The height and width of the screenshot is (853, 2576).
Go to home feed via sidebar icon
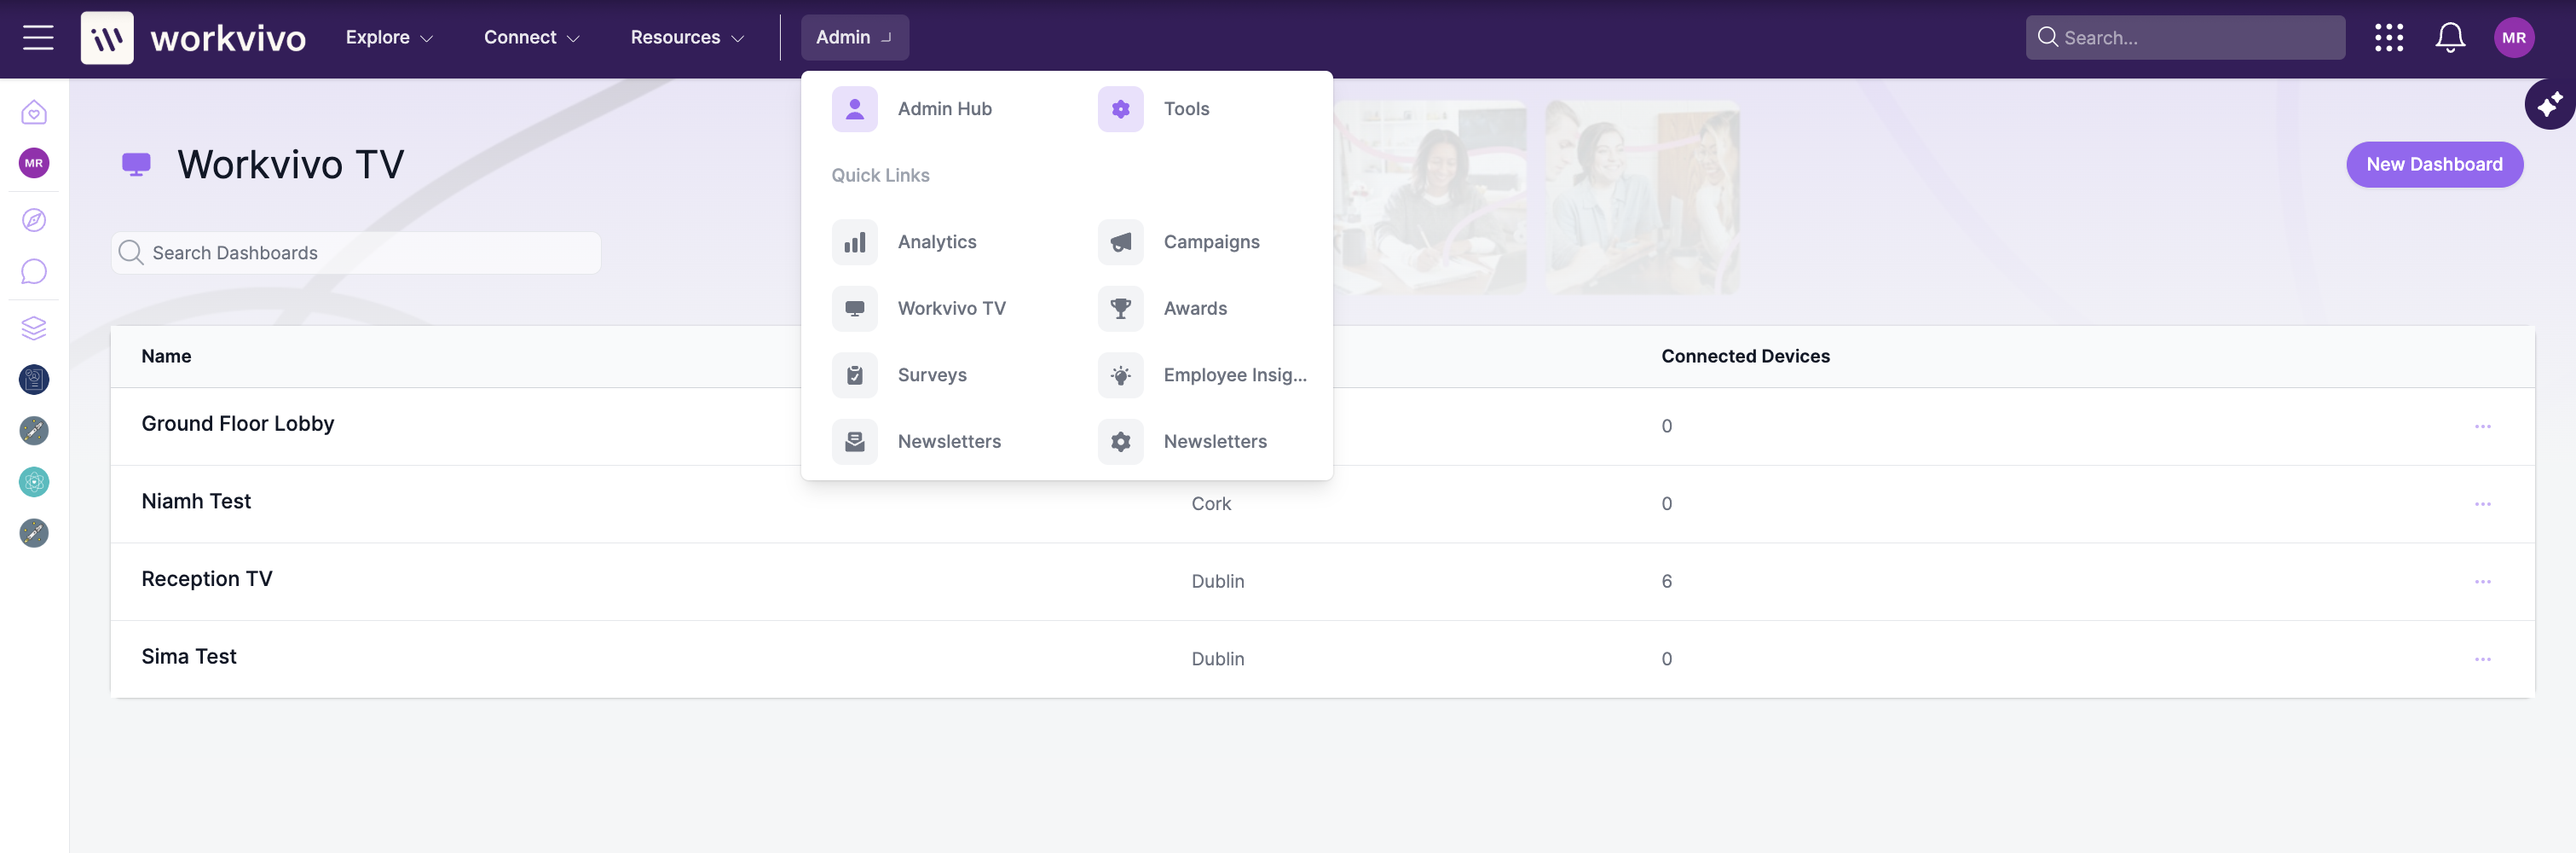[34, 112]
